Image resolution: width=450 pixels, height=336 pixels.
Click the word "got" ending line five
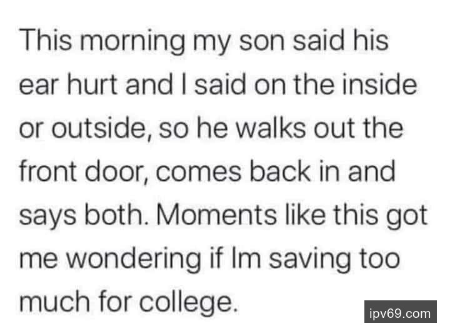coord(406,215)
